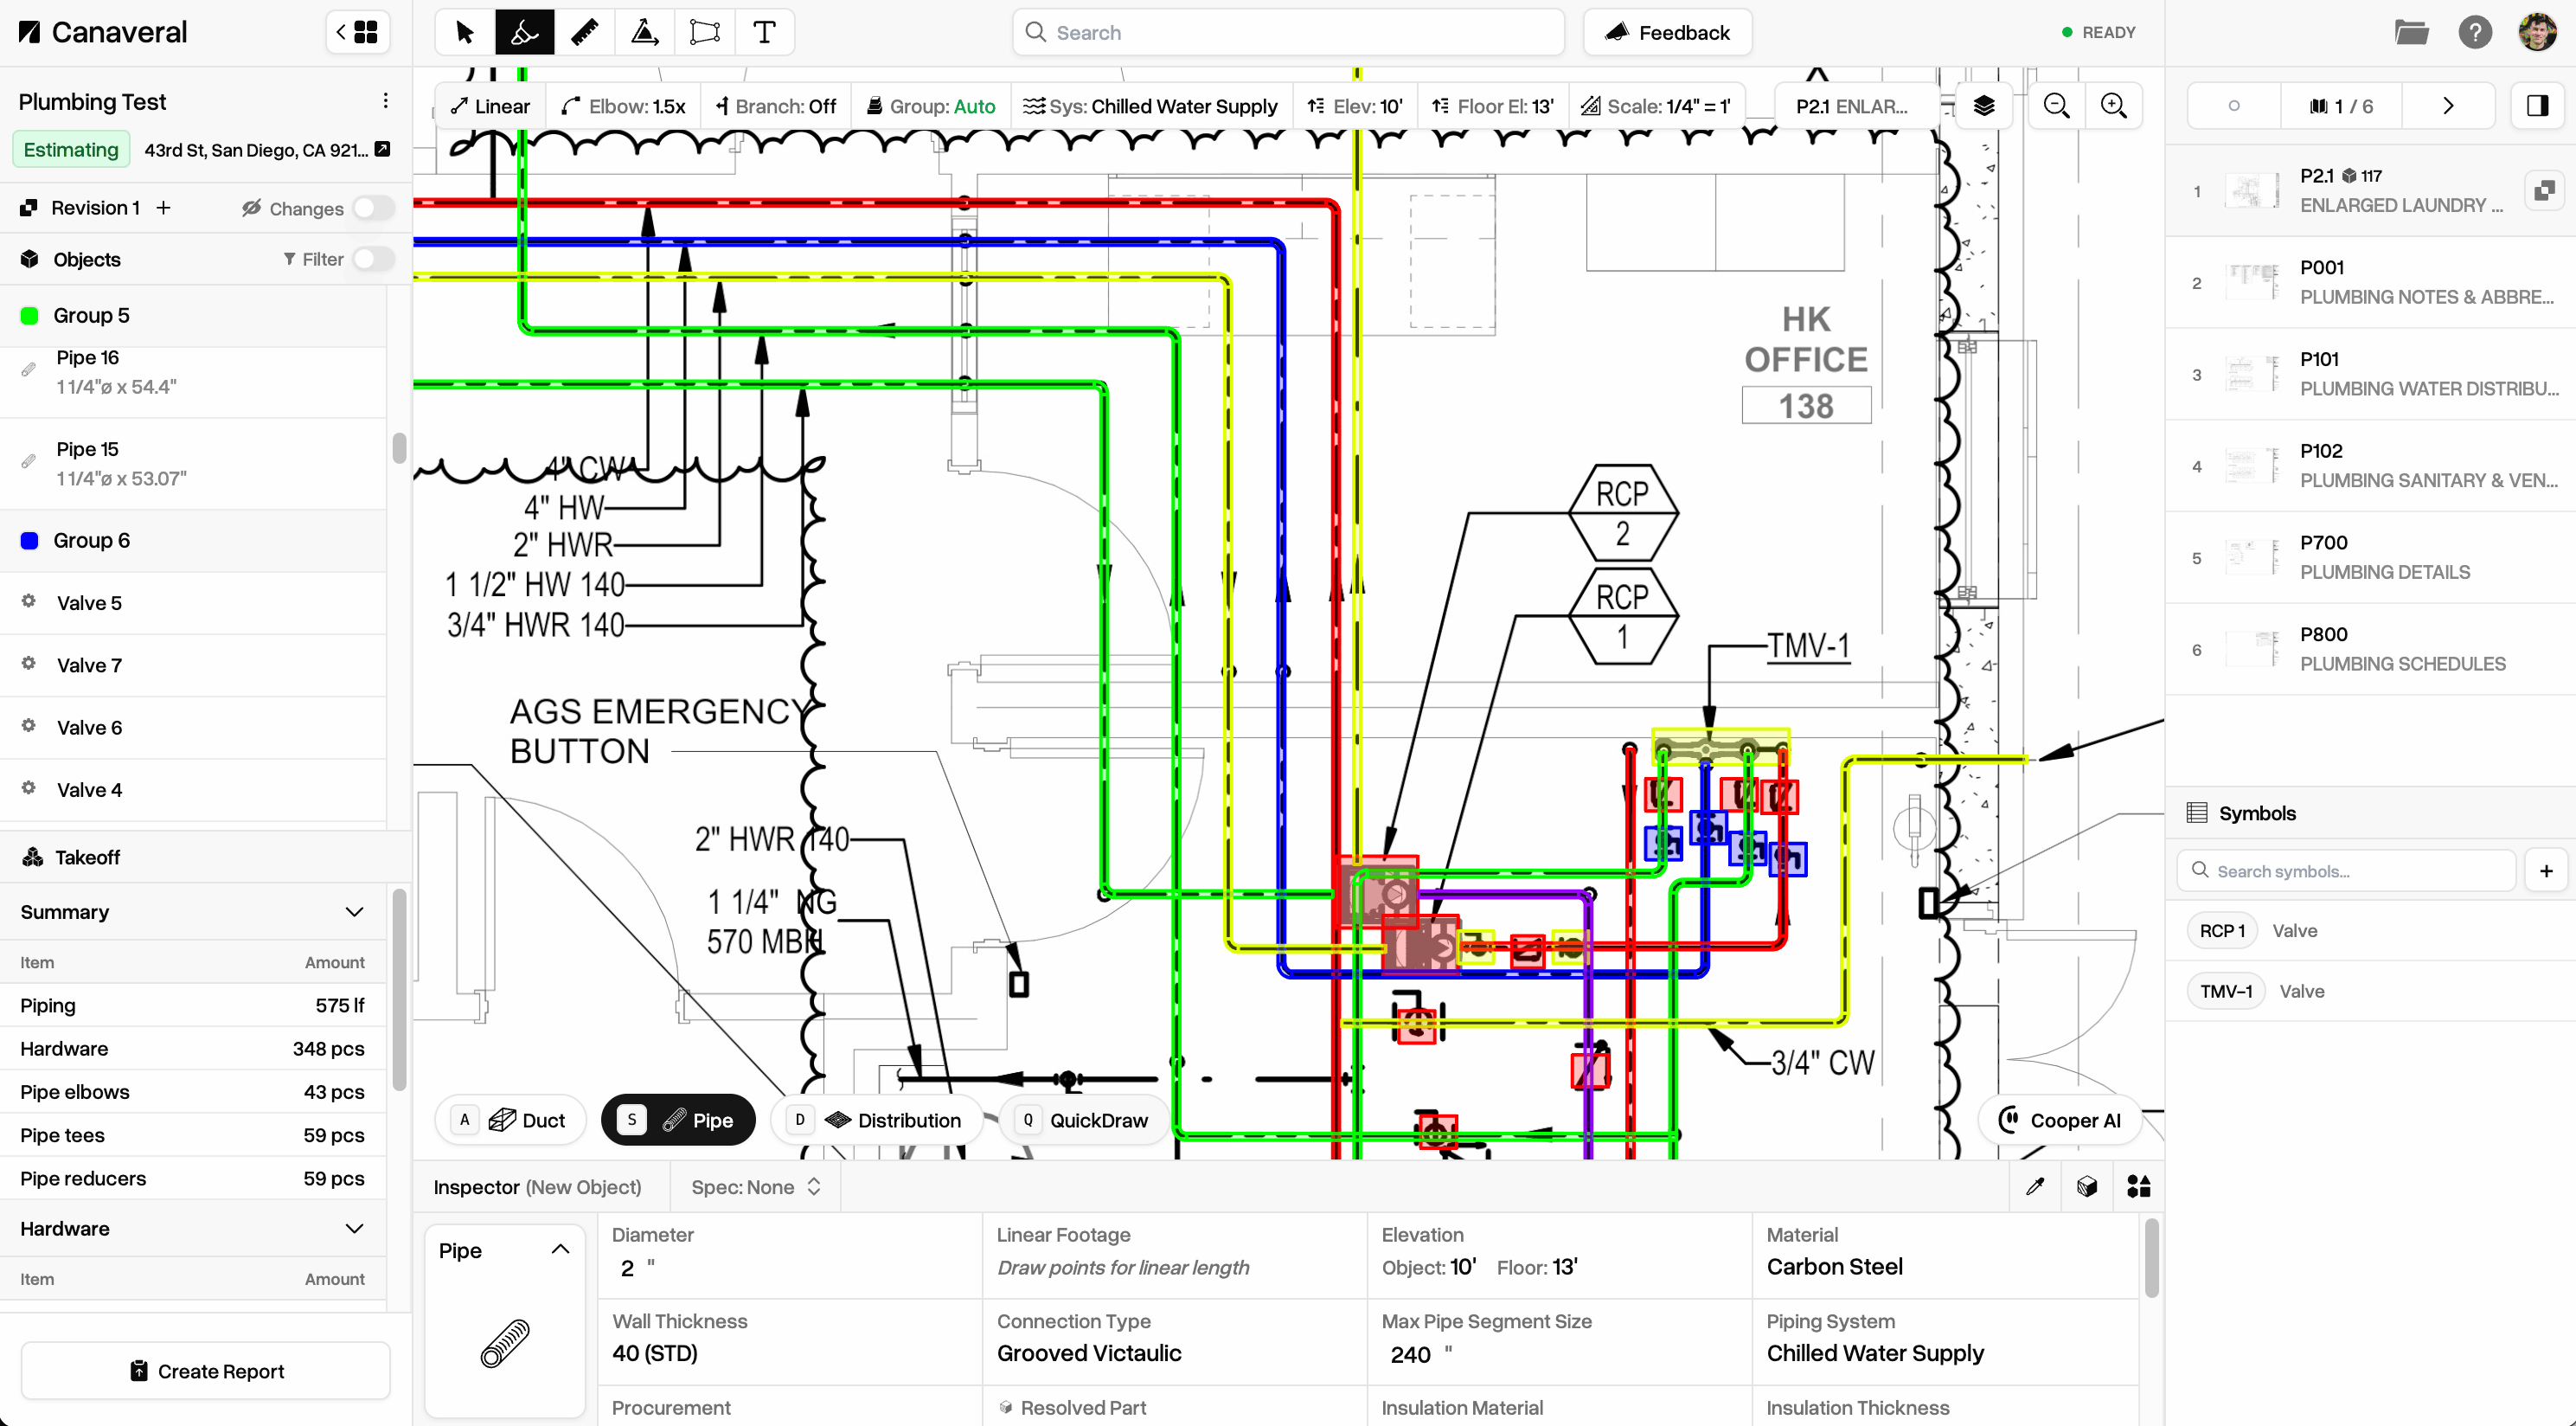This screenshot has width=2576, height=1426.
Task: Collapse the Hardware section
Action: click(x=354, y=1228)
